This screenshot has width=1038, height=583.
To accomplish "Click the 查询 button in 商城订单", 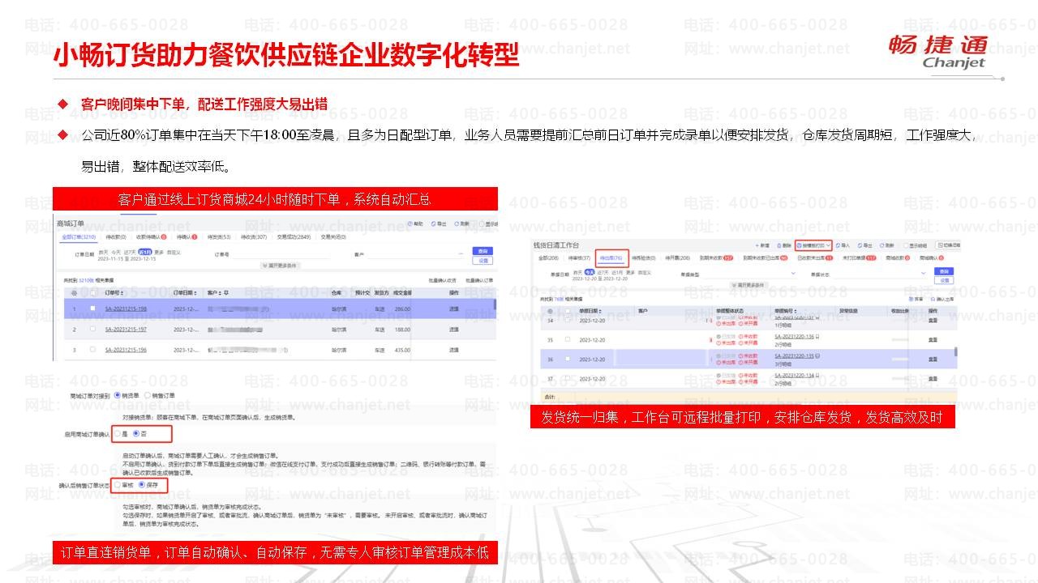I will tap(483, 251).
